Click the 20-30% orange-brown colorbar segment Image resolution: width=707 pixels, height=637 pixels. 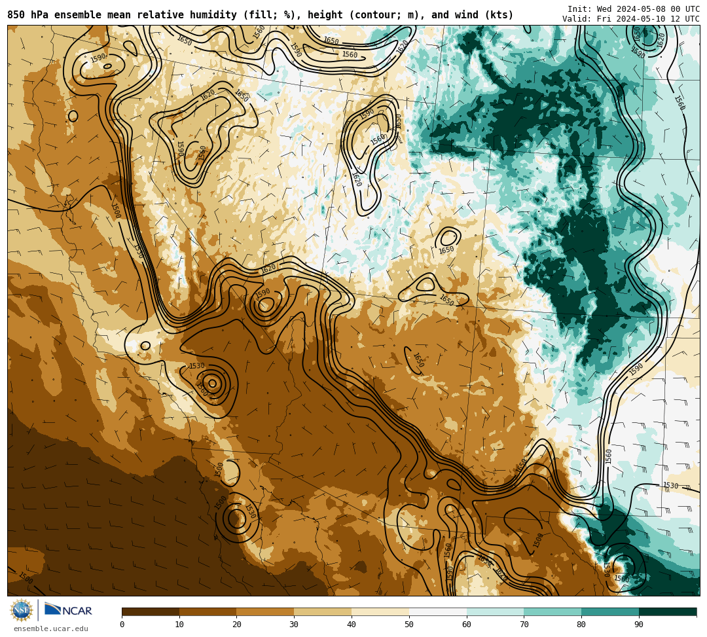pos(266,611)
